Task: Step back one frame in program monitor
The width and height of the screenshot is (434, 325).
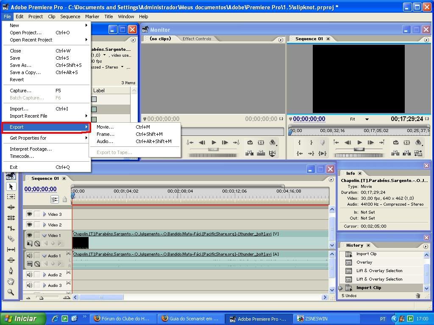Action: (x=348, y=142)
